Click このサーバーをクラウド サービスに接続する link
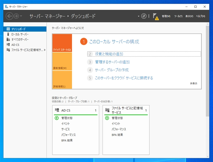This screenshot has width=213, height=162. click(x=124, y=78)
